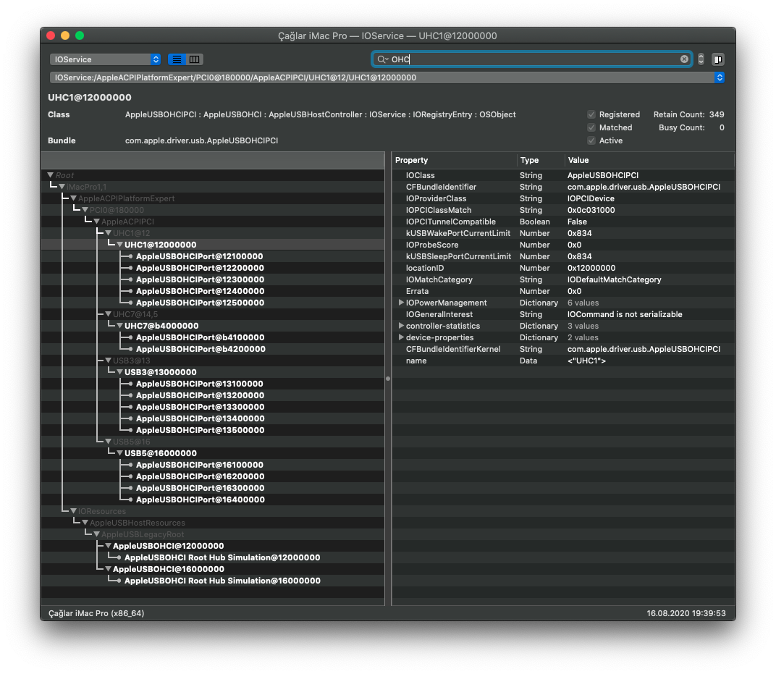
Task: Expand the IOPowerManagement dictionary
Action: (402, 303)
